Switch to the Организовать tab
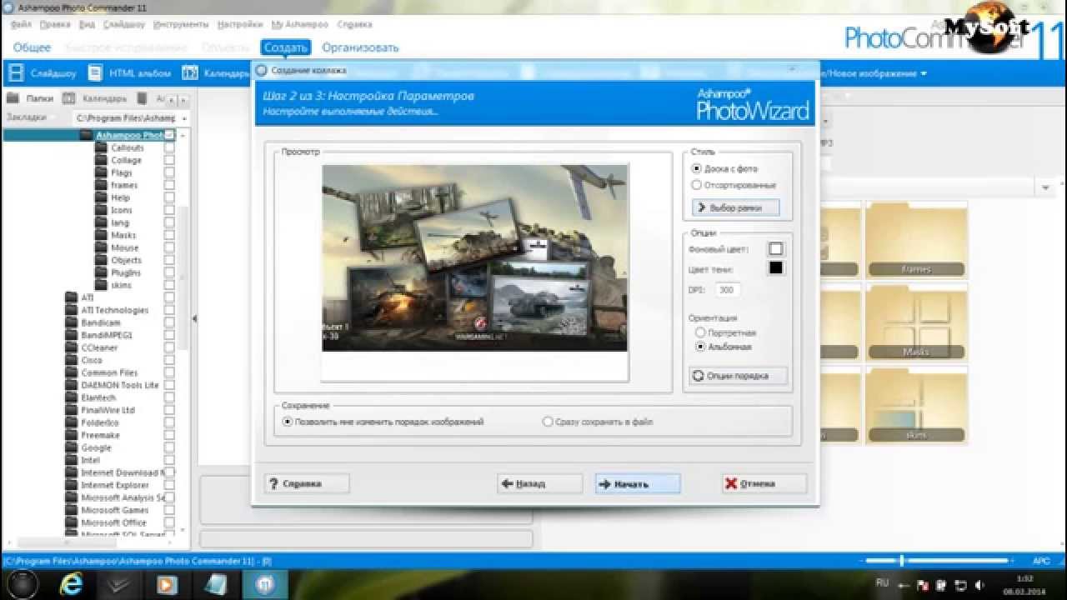Image resolution: width=1067 pixels, height=600 pixels. tap(360, 47)
